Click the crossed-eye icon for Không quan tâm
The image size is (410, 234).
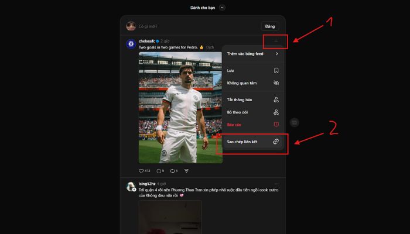276,83
